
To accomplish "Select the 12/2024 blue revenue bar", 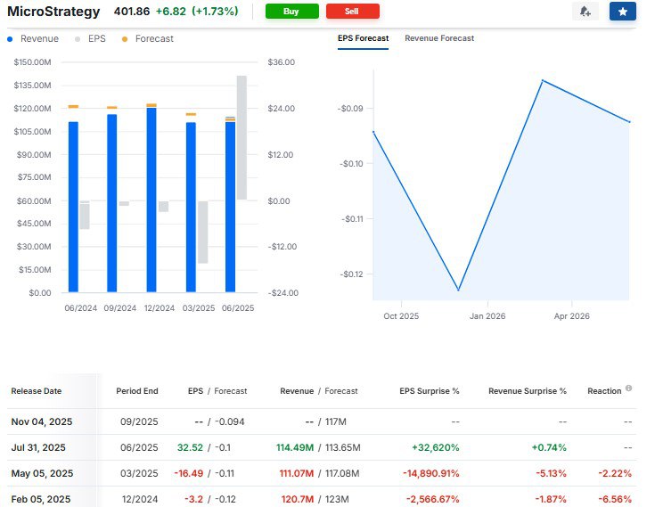I will point(151,200).
